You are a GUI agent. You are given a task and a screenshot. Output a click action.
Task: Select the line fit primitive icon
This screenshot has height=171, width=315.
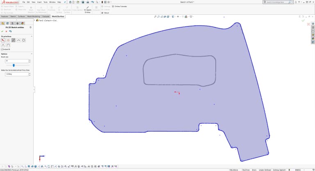point(14,40)
